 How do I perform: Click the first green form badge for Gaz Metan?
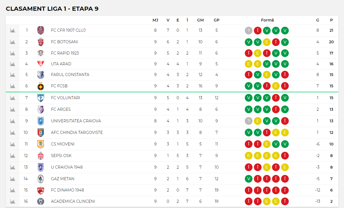[x=249, y=179]
